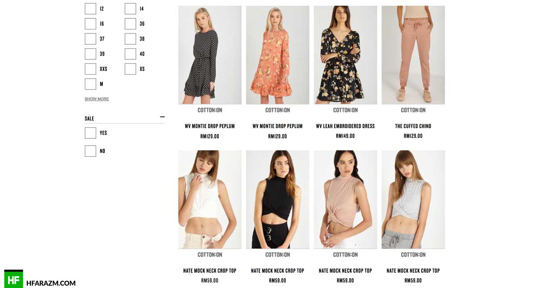Screen dimensions: 536x288
Task: Expand size list with SHOW MORE
Action: [97, 99]
